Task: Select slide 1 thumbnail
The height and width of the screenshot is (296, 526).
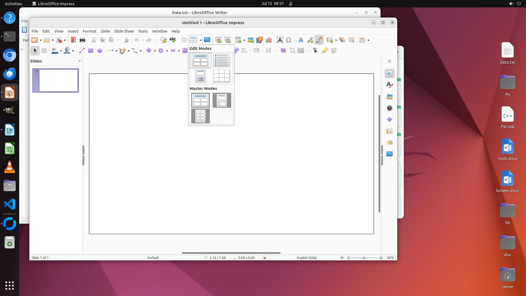Action: (58, 80)
